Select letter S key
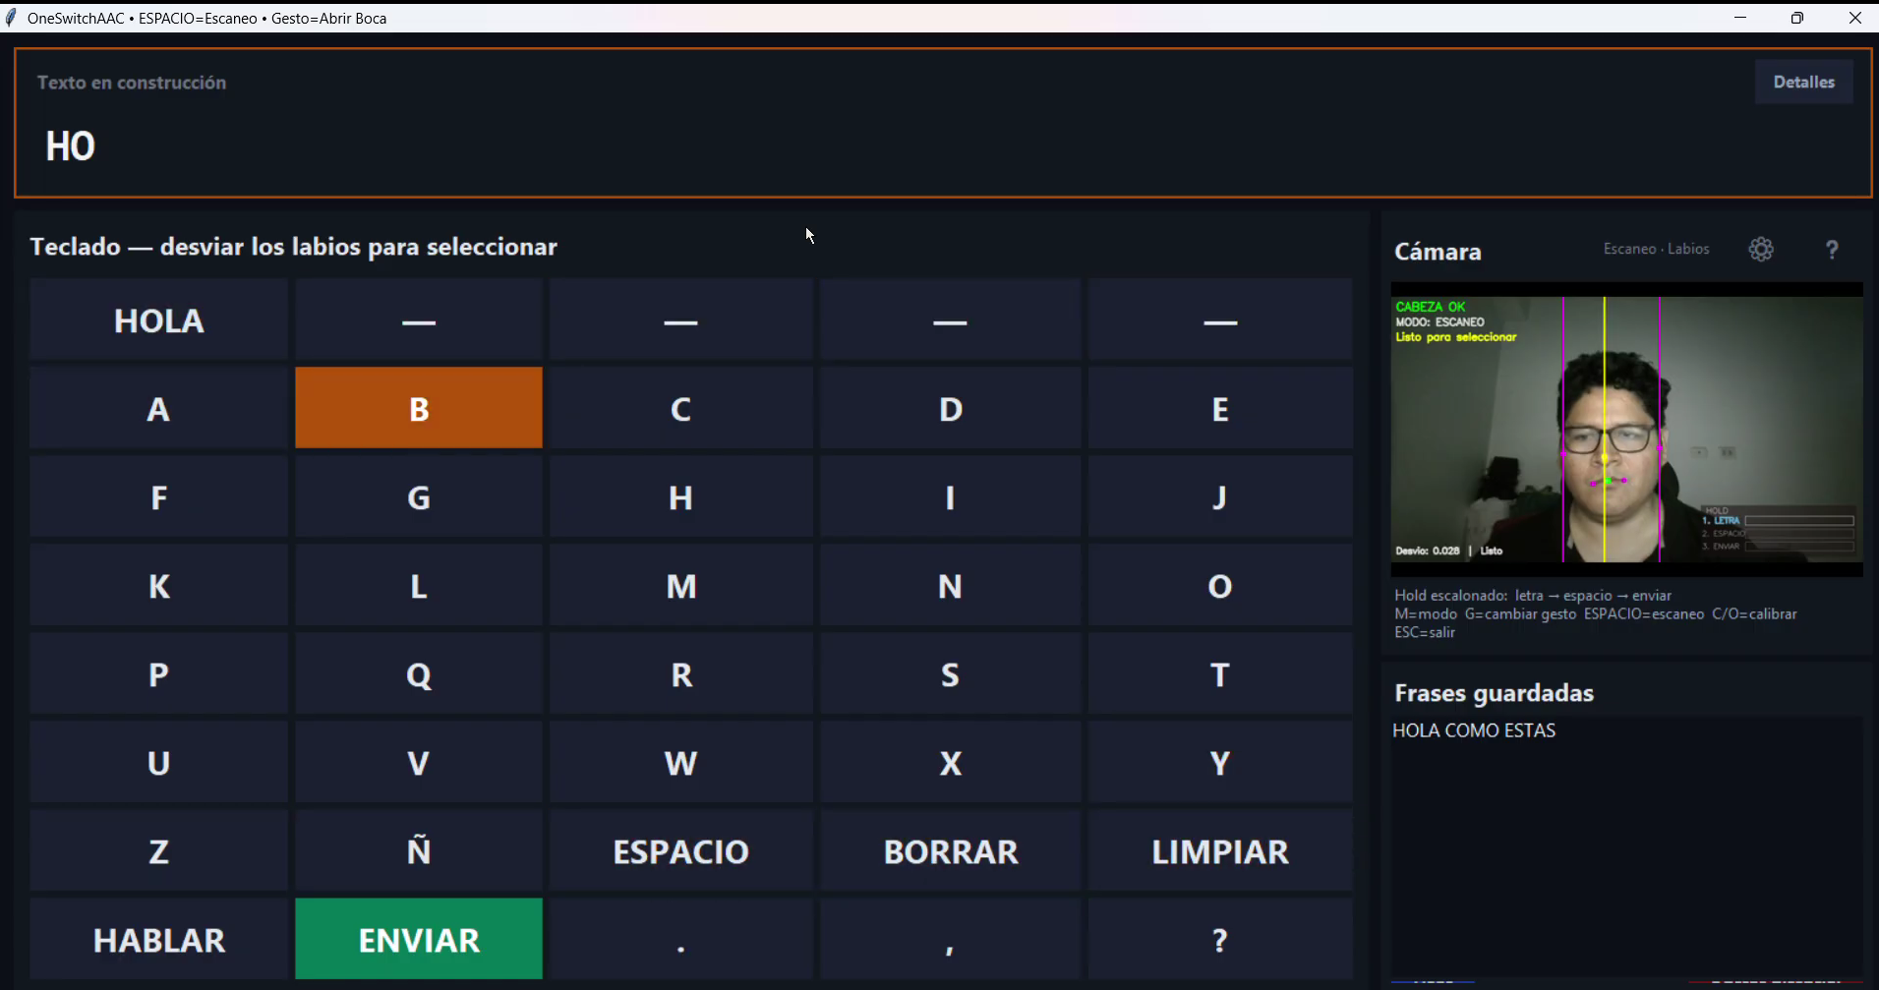Image resolution: width=1879 pixels, height=990 pixels. (951, 673)
